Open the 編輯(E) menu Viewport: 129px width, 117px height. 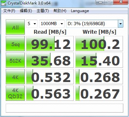(x=26, y=11)
